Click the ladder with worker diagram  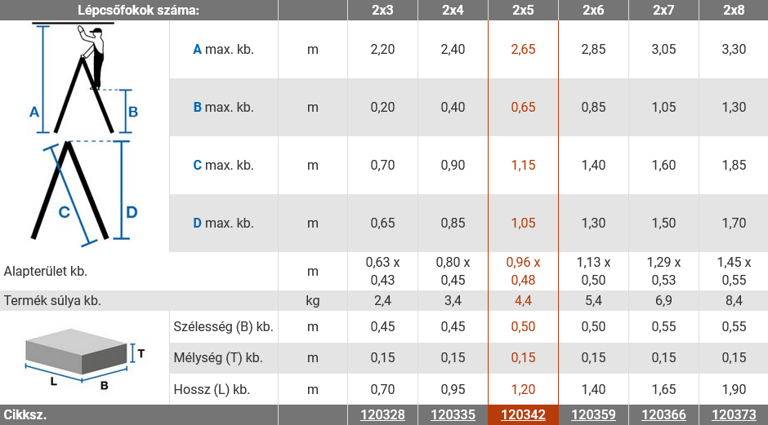pyautogui.click(x=85, y=78)
